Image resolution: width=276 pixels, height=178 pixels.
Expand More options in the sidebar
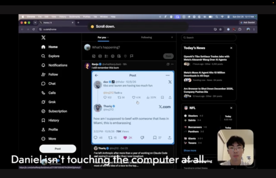[x=49, y=139]
